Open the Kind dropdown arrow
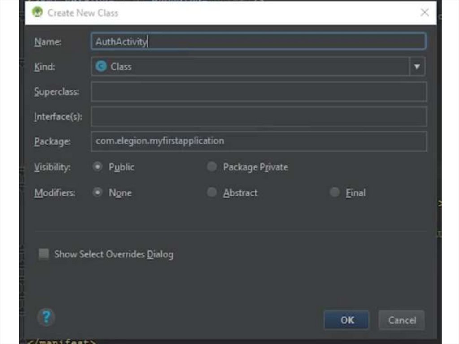This screenshot has width=459, height=344. point(417,66)
